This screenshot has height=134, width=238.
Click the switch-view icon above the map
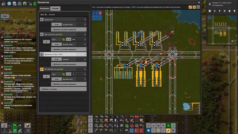[198, 7]
